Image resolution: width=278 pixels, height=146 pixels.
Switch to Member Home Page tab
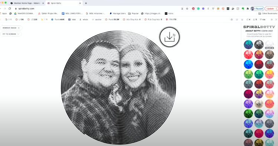point(27,3)
